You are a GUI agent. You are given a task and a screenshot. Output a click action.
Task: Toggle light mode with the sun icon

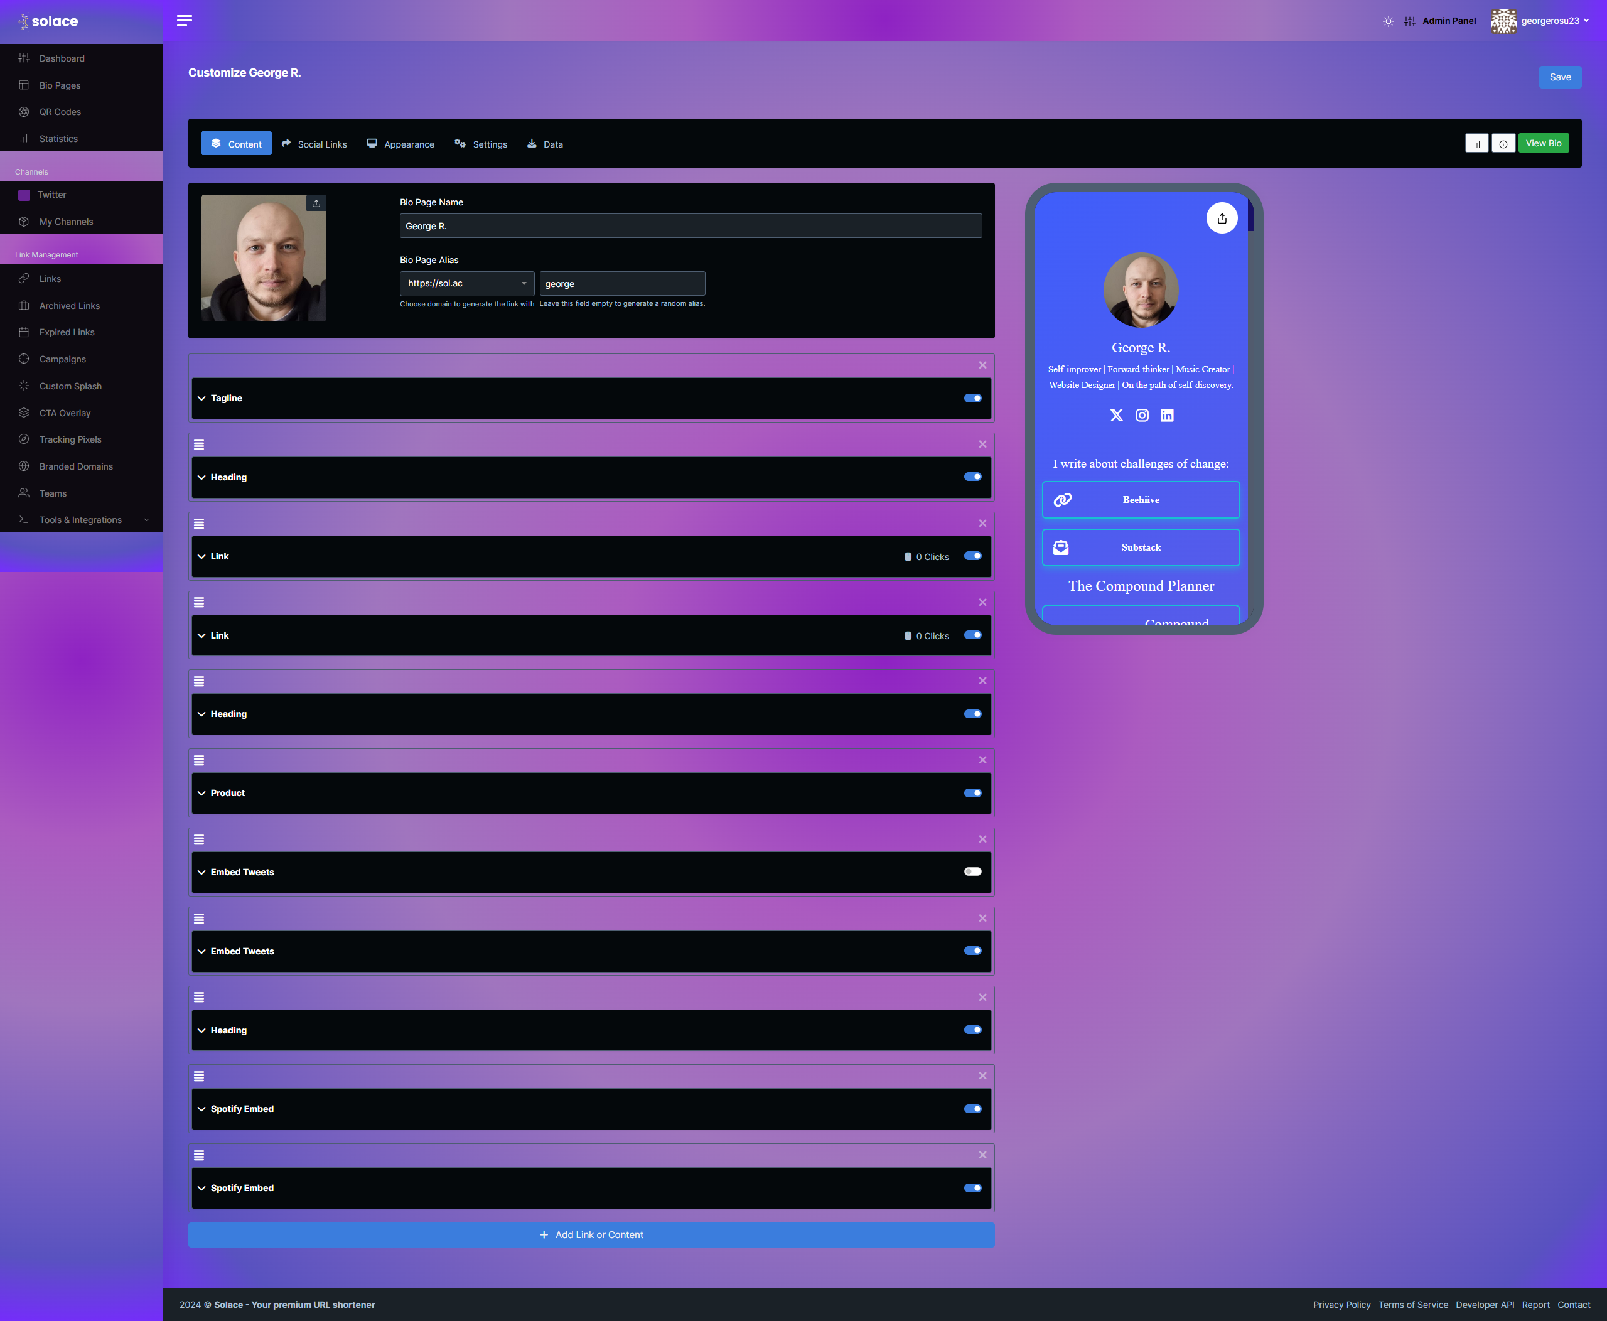pyautogui.click(x=1388, y=21)
